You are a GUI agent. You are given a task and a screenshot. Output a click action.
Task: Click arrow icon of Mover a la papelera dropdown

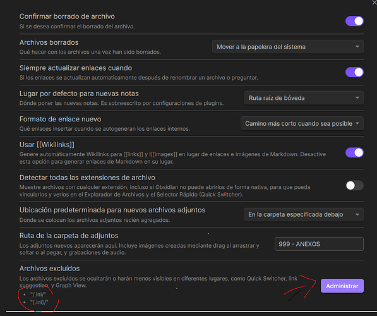click(357, 47)
